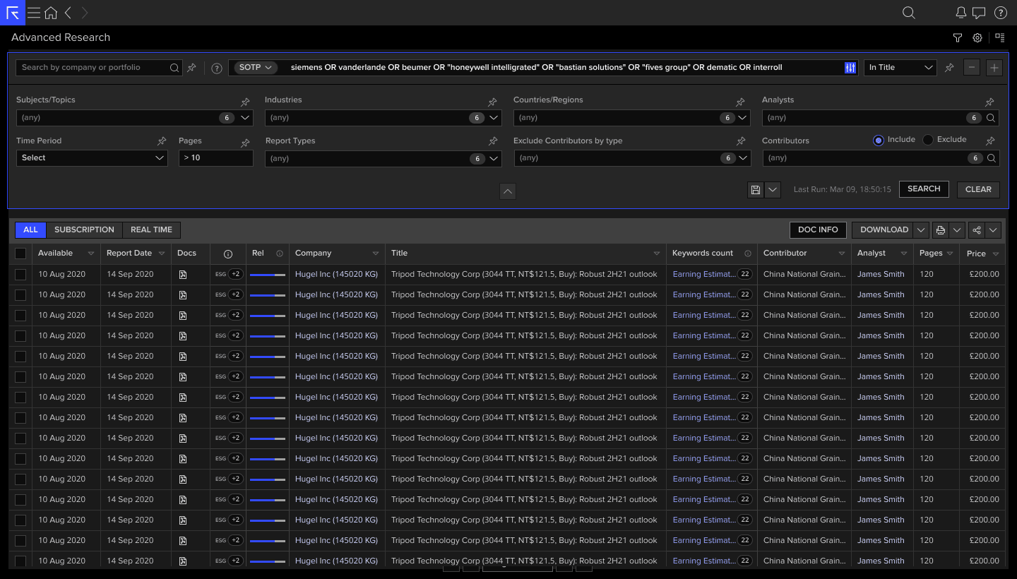Check the third result row checkbox
This screenshot has height=579, width=1017.
20,316
